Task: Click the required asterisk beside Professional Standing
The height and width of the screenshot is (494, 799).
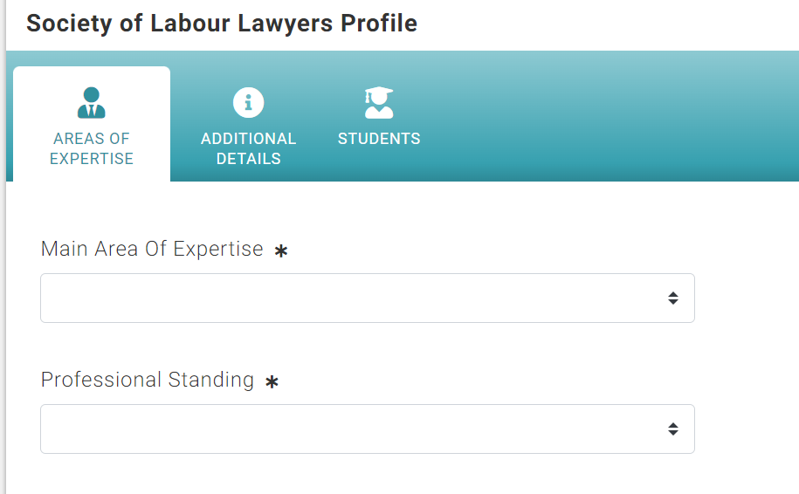Action: pos(272,381)
